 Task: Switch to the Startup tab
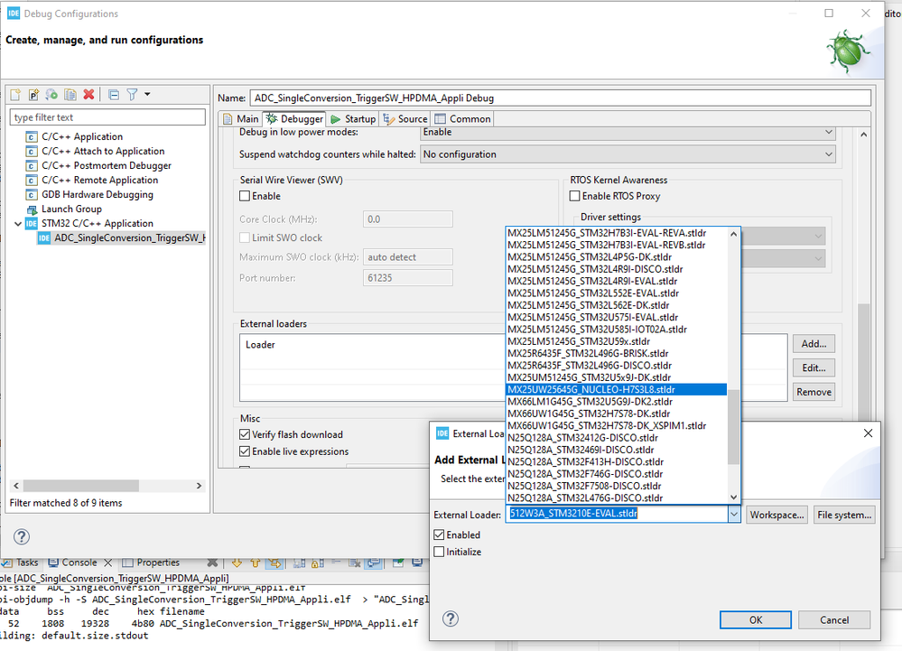[x=352, y=118]
